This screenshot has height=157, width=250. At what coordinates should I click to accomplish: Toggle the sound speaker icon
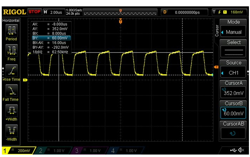coord(242,151)
